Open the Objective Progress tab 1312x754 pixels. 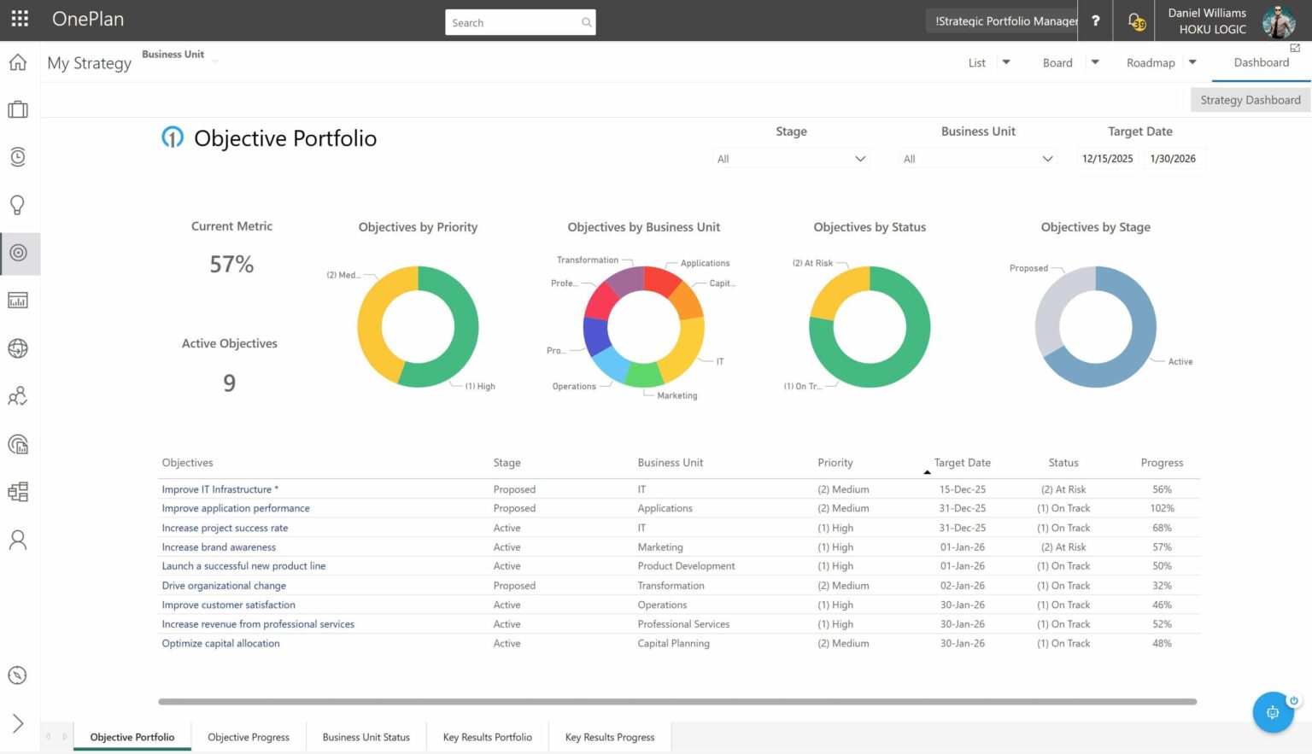(x=248, y=736)
